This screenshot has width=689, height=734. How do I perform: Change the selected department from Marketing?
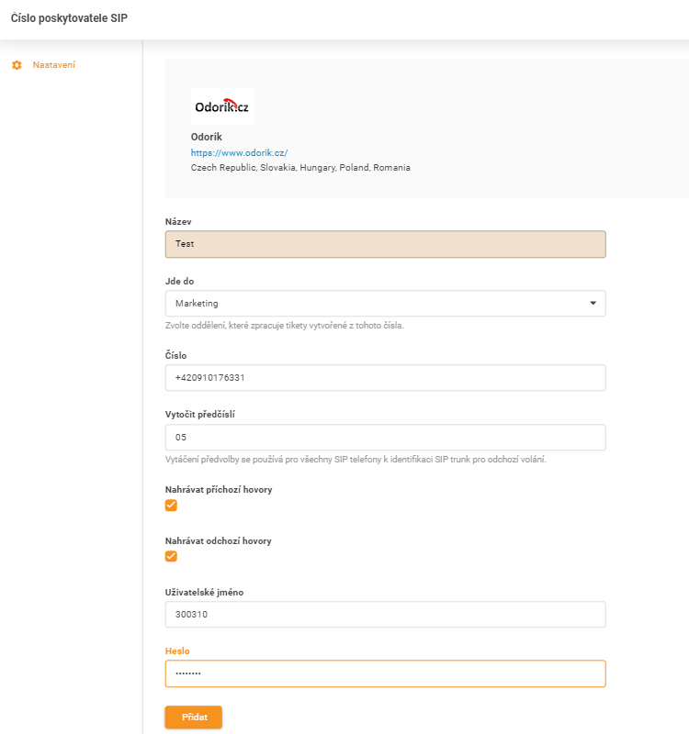[386, 303]
